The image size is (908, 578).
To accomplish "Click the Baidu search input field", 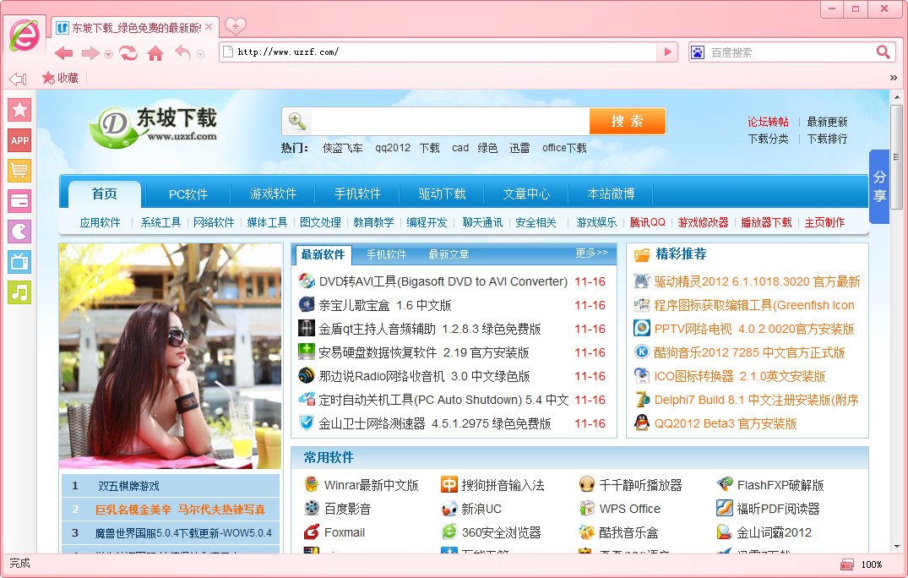I will click(x=791, y=52).
